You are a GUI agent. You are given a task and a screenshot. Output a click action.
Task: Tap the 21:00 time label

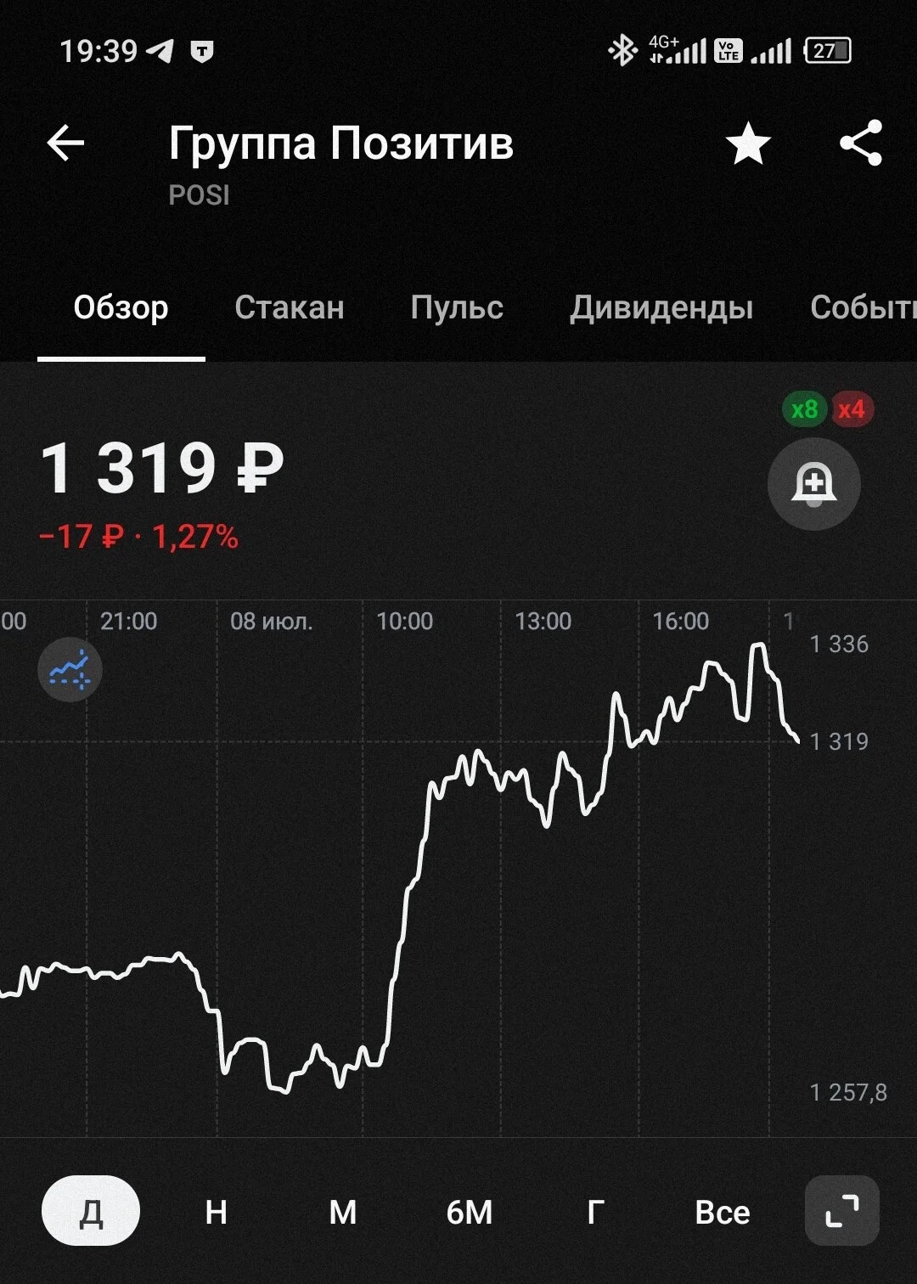pyautogui.click(x=129, y=621)
